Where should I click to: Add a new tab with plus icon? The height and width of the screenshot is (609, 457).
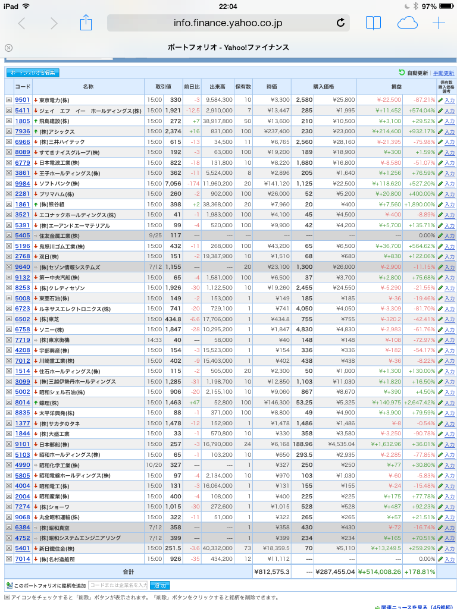pos(439,23)
